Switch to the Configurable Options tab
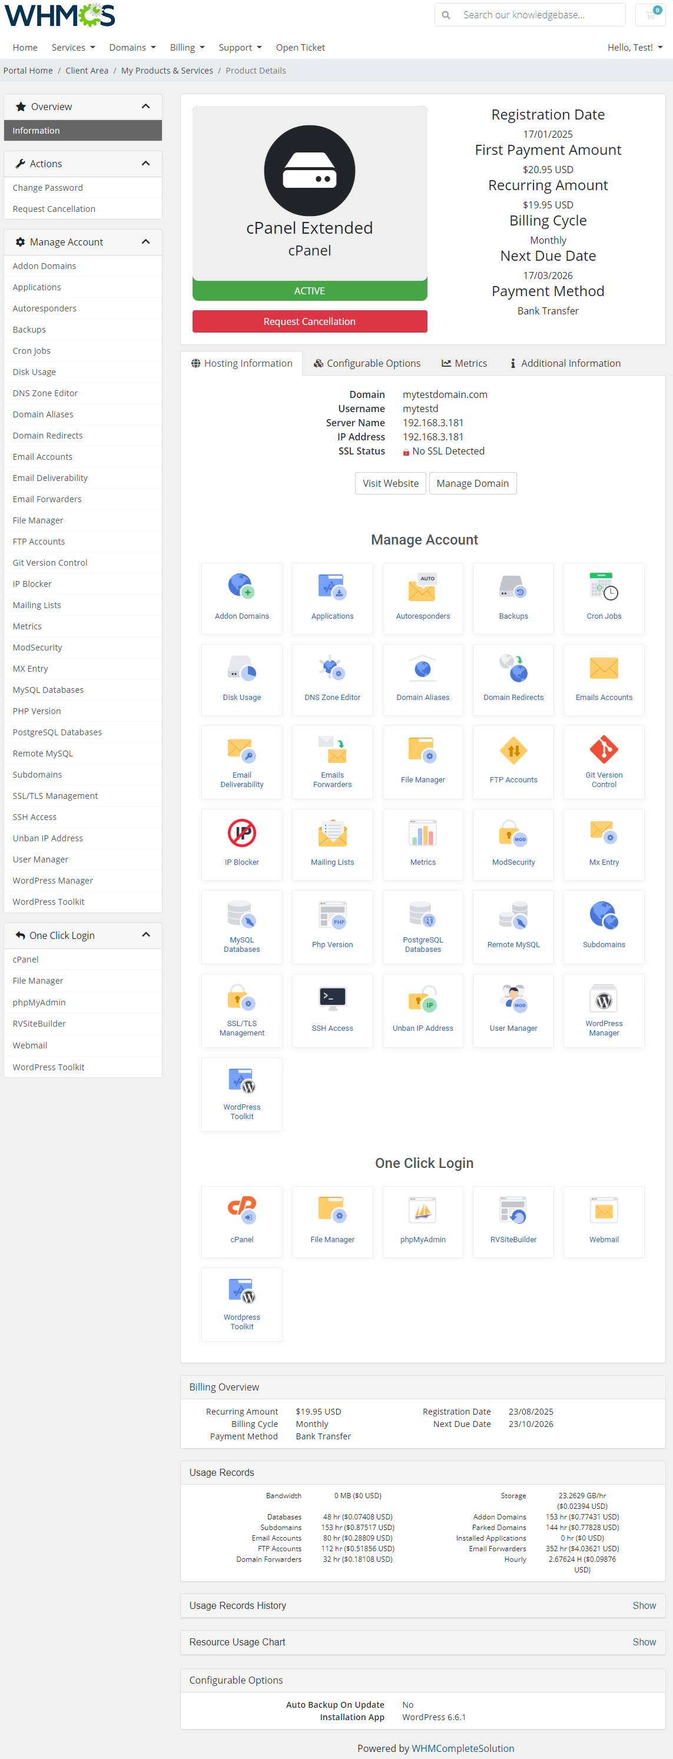Screen dimensions: 673x1759 tap(367, 363)
